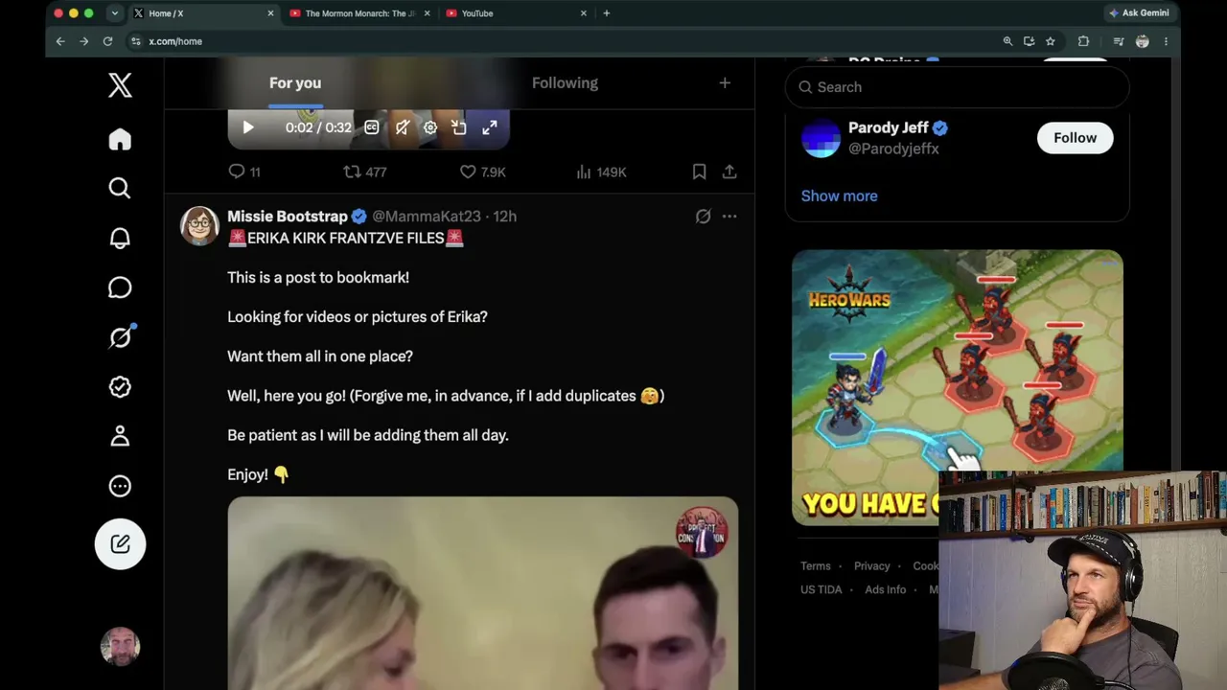Open the @Parodyjeffx handle
The height and width of the screenshot is (690, 1227).
tap(893, 149)
